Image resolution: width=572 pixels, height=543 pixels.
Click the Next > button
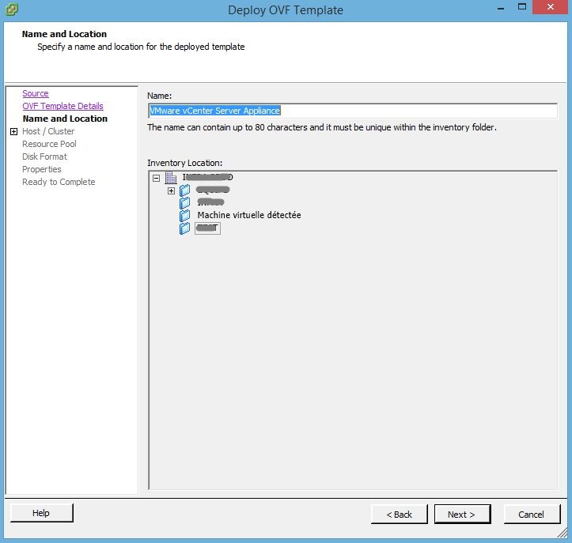click(462, 515)
